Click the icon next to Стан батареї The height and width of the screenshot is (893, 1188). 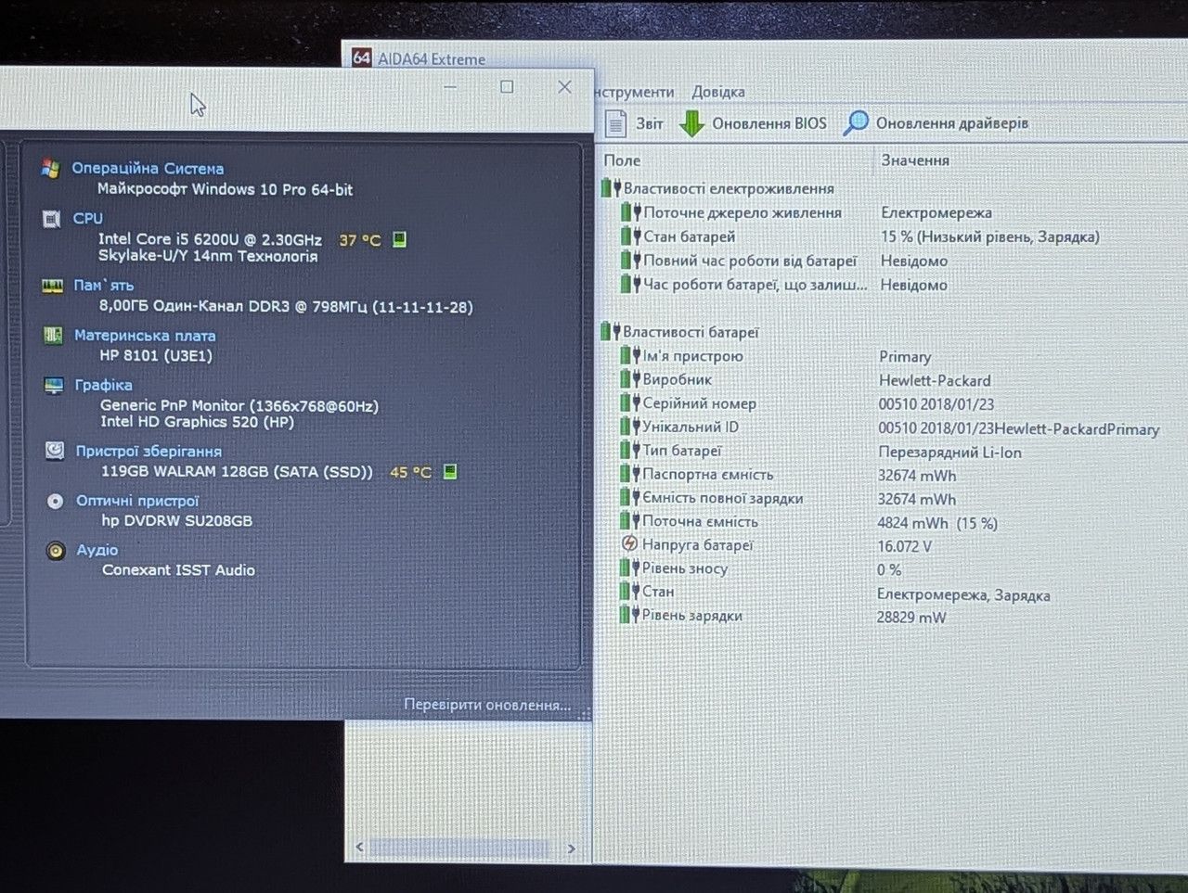coord(631,236)
